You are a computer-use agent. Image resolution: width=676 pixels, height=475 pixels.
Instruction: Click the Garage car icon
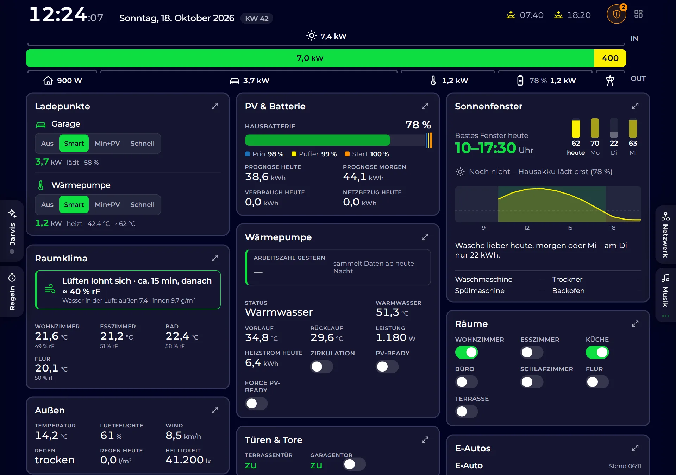pos(41,125)
